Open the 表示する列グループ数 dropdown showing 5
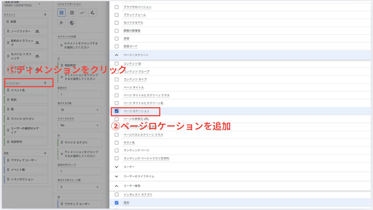373x210 pixels. (x=79, y=187)
